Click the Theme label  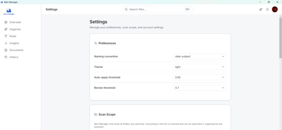(98, 67)
